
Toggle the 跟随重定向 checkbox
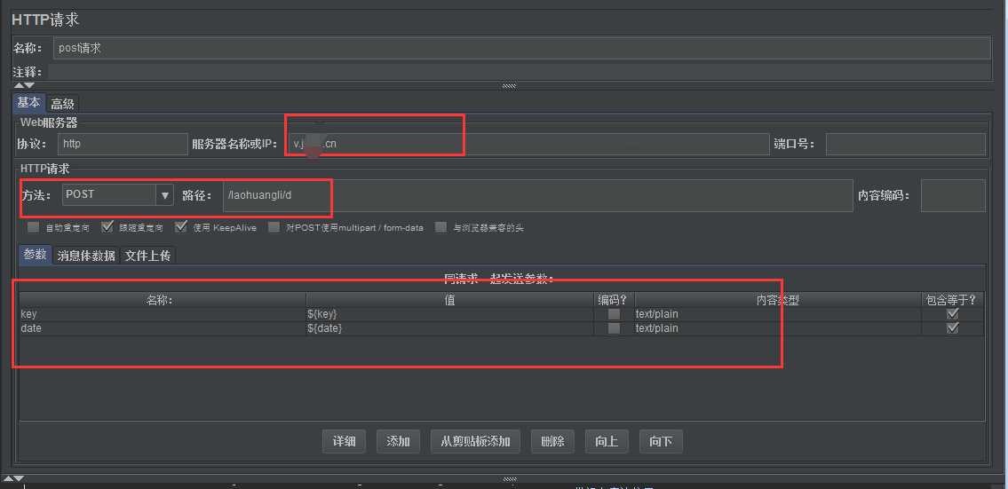pyautogui.click(x=107, y=227)
